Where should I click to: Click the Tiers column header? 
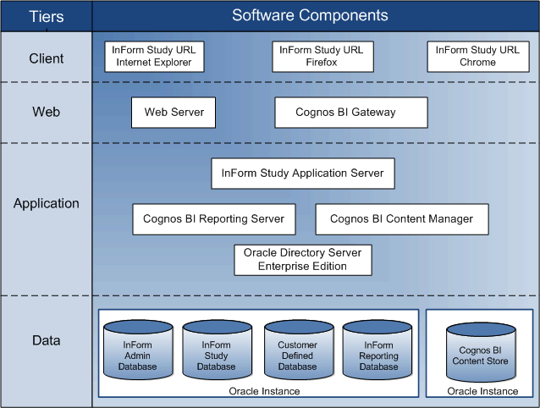47,16
